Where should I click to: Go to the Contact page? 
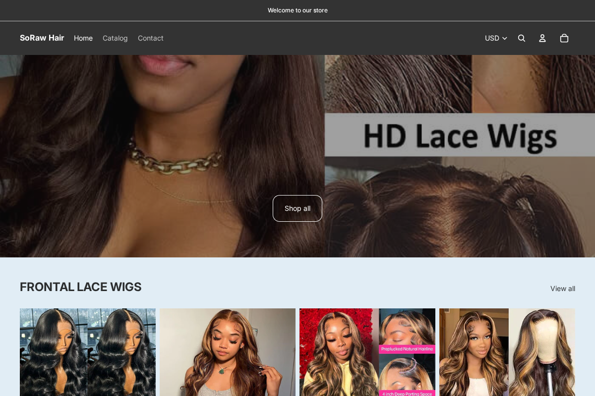tap(151, 38)
